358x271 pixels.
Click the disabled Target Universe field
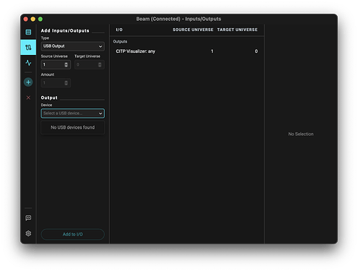[x=89, y=64]
